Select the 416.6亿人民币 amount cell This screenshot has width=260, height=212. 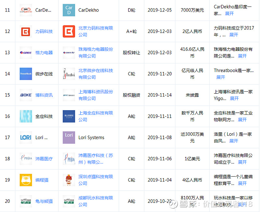tap(192, 53)
